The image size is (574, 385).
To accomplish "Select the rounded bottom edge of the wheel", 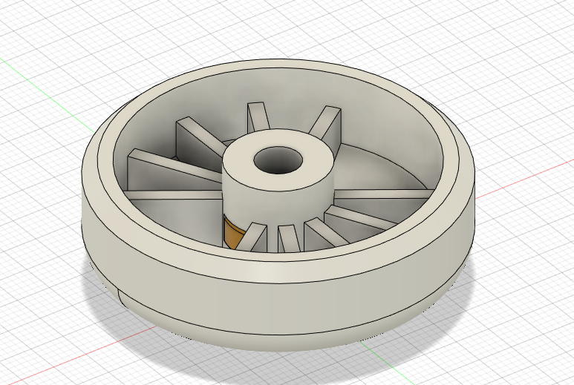I will (x=278, y=338).
